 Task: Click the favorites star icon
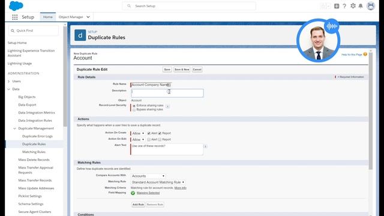(x=323, y=6)
